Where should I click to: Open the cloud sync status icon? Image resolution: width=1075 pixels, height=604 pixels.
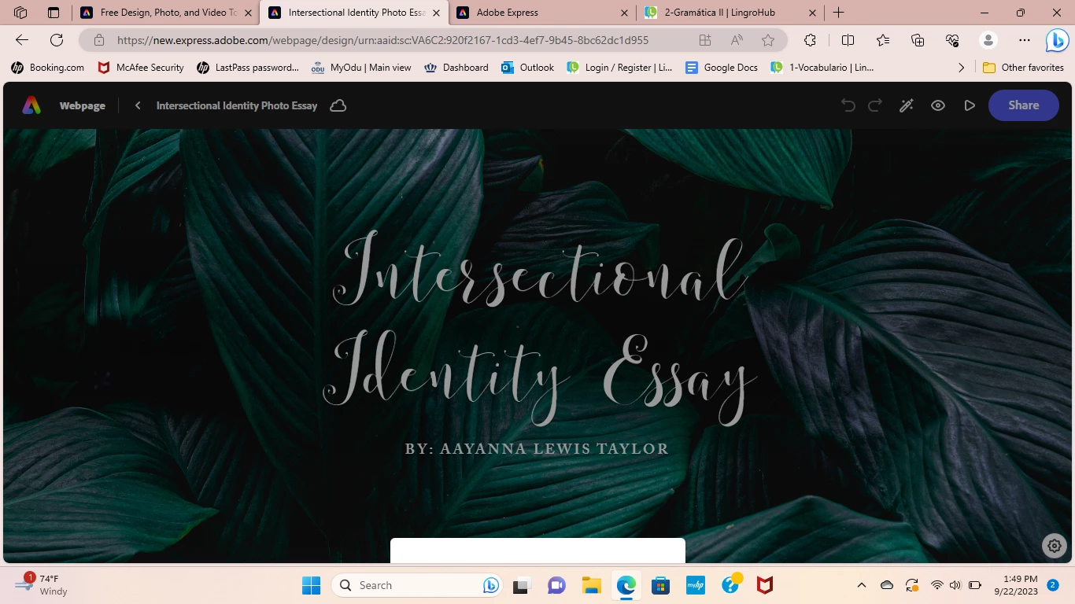pos(338,105)
